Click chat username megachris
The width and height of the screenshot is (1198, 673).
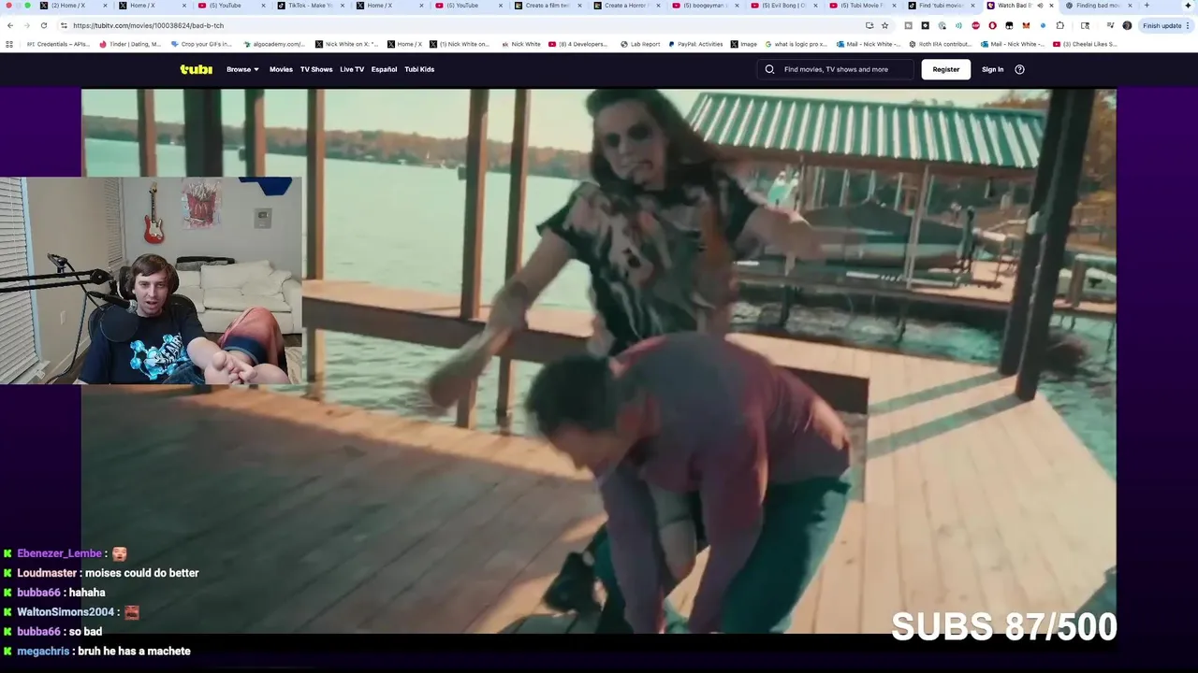pos(43,652)
